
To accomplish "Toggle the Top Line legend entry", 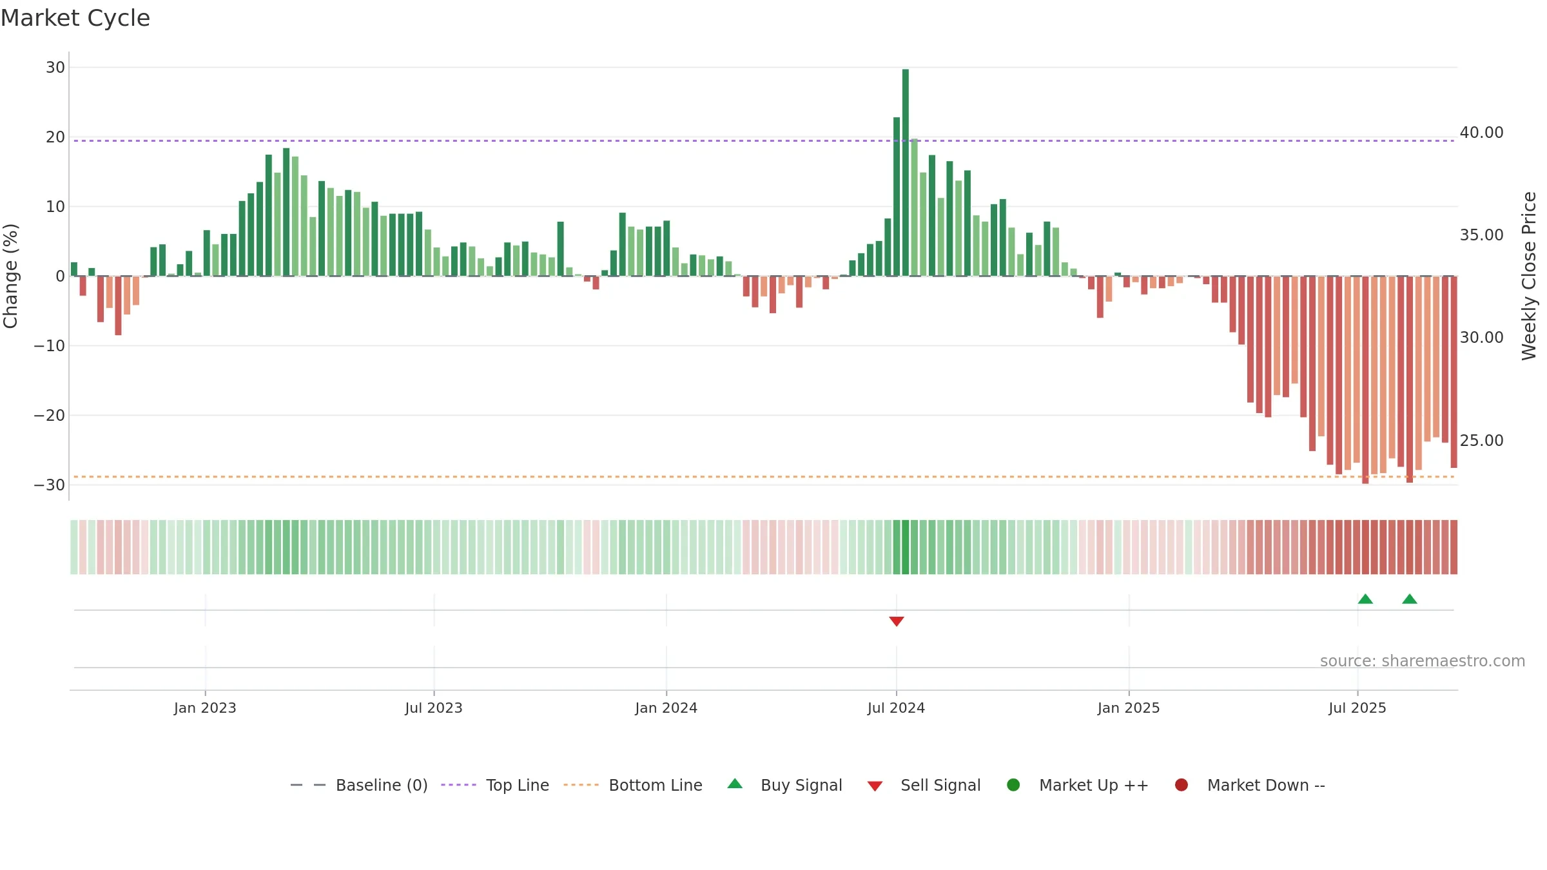I will pos(495,785).
